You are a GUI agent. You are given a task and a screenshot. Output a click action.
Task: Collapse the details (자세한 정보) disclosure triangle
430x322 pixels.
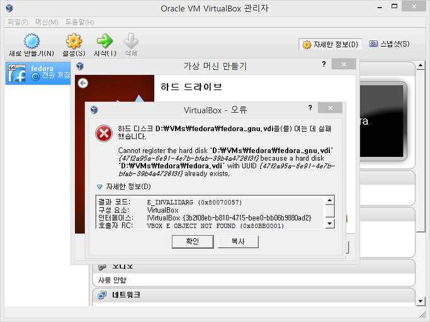click(99, 187)
